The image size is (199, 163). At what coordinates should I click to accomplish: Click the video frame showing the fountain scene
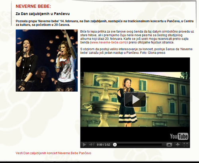[135, 99]
